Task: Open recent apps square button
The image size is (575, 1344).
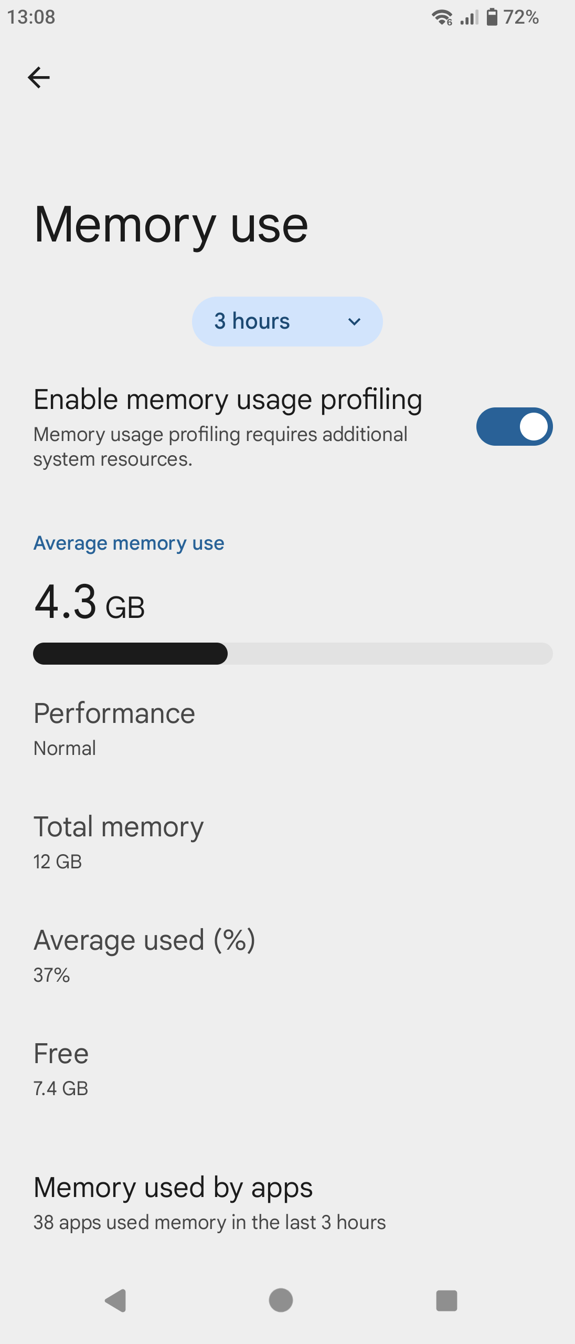Action: tap(446, 1300)
